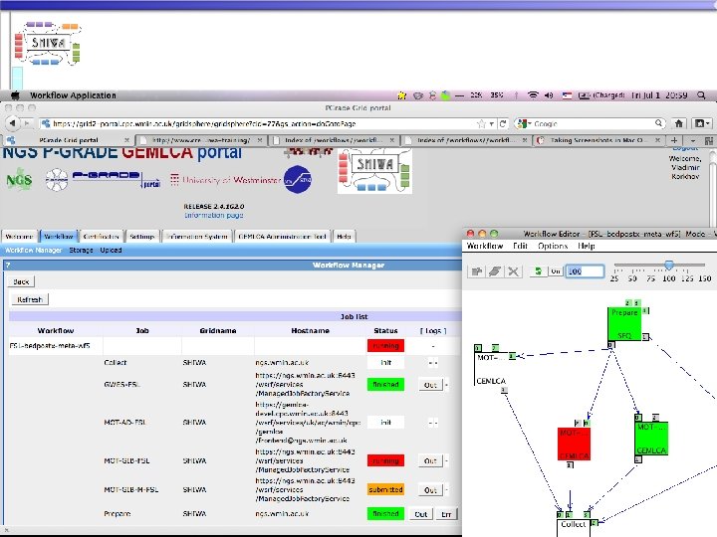
Task: Open the portal Help tab
Action: click(x=344, y=236)
